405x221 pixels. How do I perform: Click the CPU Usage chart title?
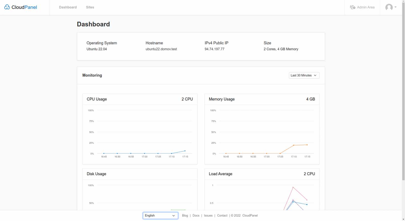[97, 99]
